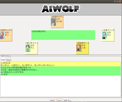Click player 4's 村人 role label
The height and width of the screenshot is (102, 122).
(32, 48)
